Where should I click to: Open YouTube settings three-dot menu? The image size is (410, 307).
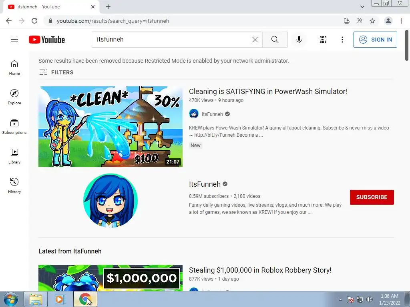point(342,40)
